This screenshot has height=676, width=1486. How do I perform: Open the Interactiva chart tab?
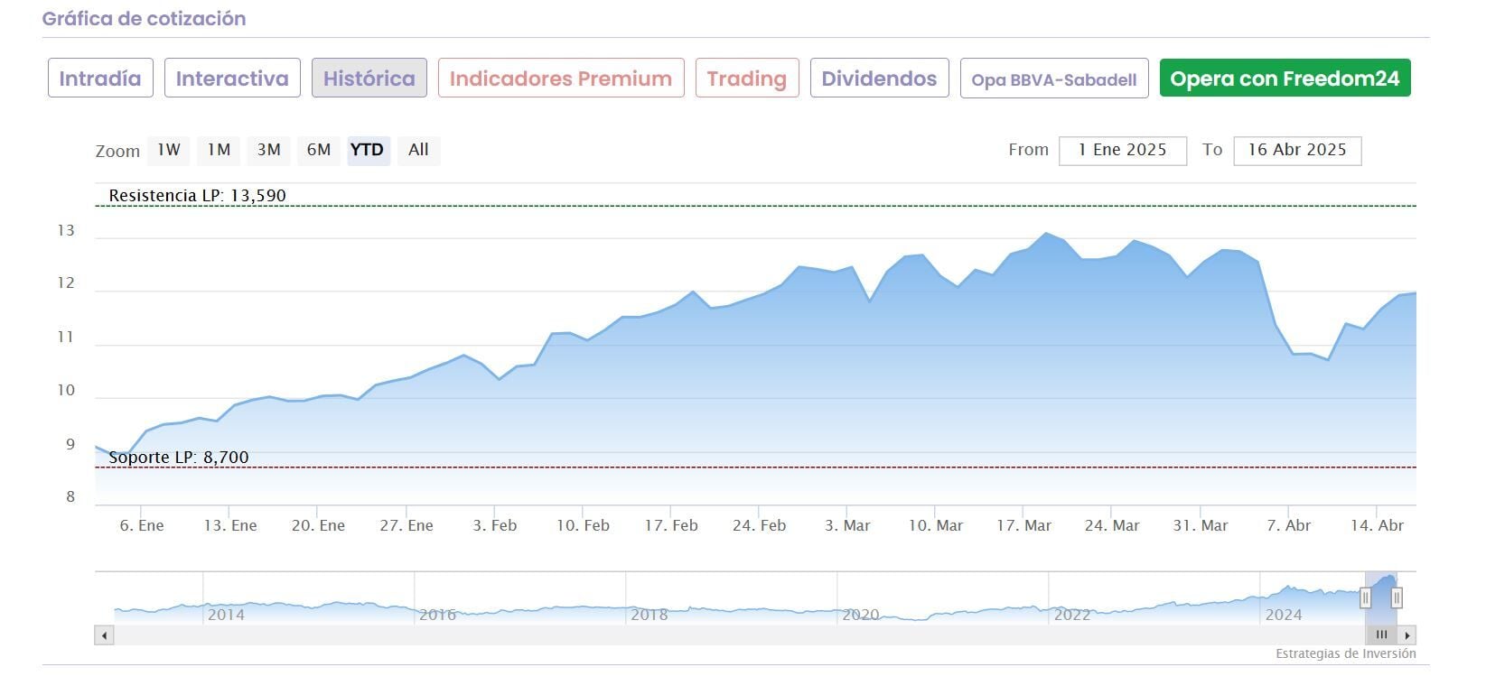232,79
